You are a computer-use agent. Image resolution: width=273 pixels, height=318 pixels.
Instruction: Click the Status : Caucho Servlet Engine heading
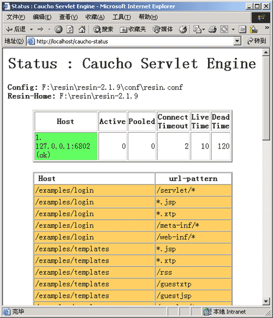tap(132, 63)
